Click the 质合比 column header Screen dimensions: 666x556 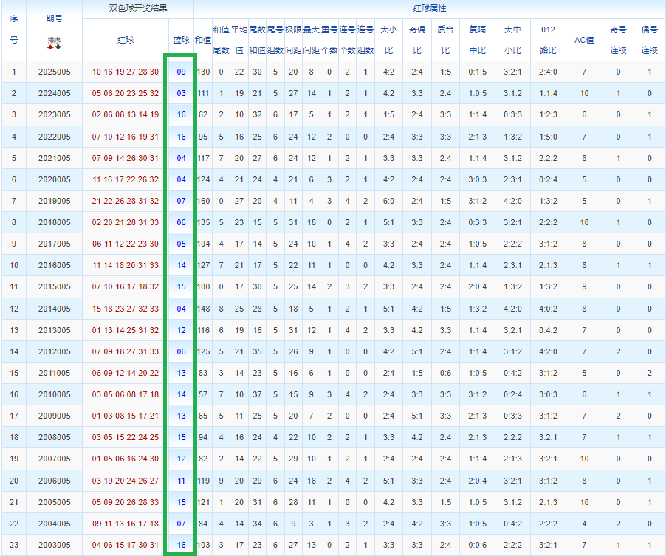point(445,40)
